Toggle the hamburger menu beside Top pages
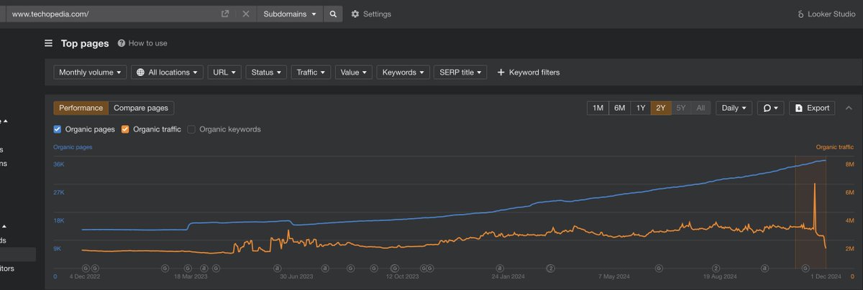The width and height of the screenshot is (863, 290). point(49,43)
